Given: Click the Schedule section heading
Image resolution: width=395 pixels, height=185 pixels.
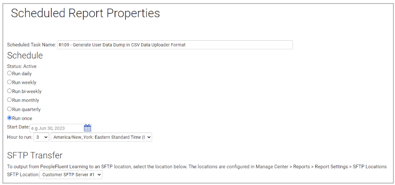Looking at the screenshot, I should pyautogui.click(x=25, y=55).
